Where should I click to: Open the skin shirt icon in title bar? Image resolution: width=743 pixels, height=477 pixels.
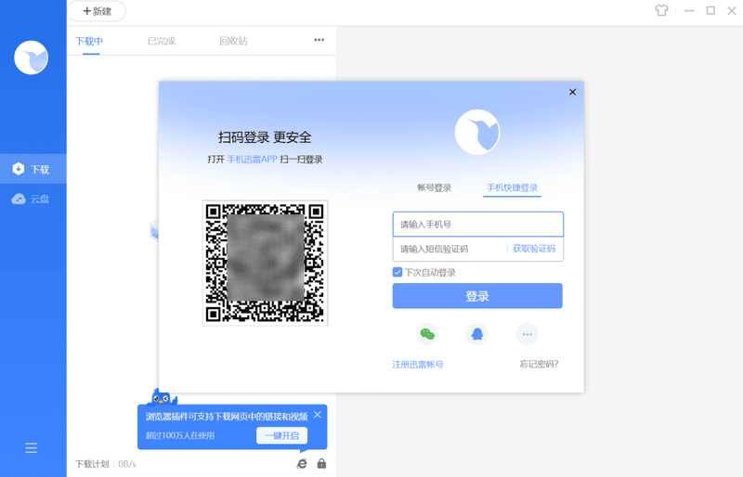pyautogui.click(x=661, y=10)
